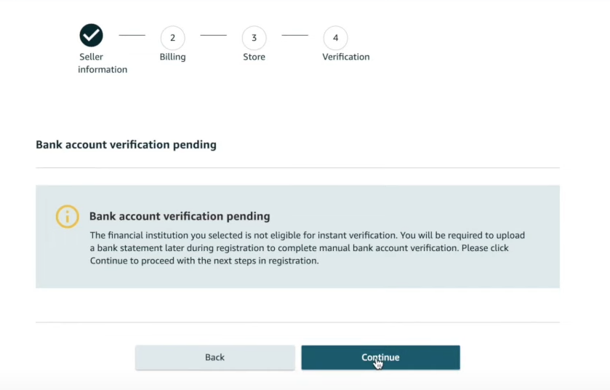Click empty space below text in alert box

click(297, 277)
